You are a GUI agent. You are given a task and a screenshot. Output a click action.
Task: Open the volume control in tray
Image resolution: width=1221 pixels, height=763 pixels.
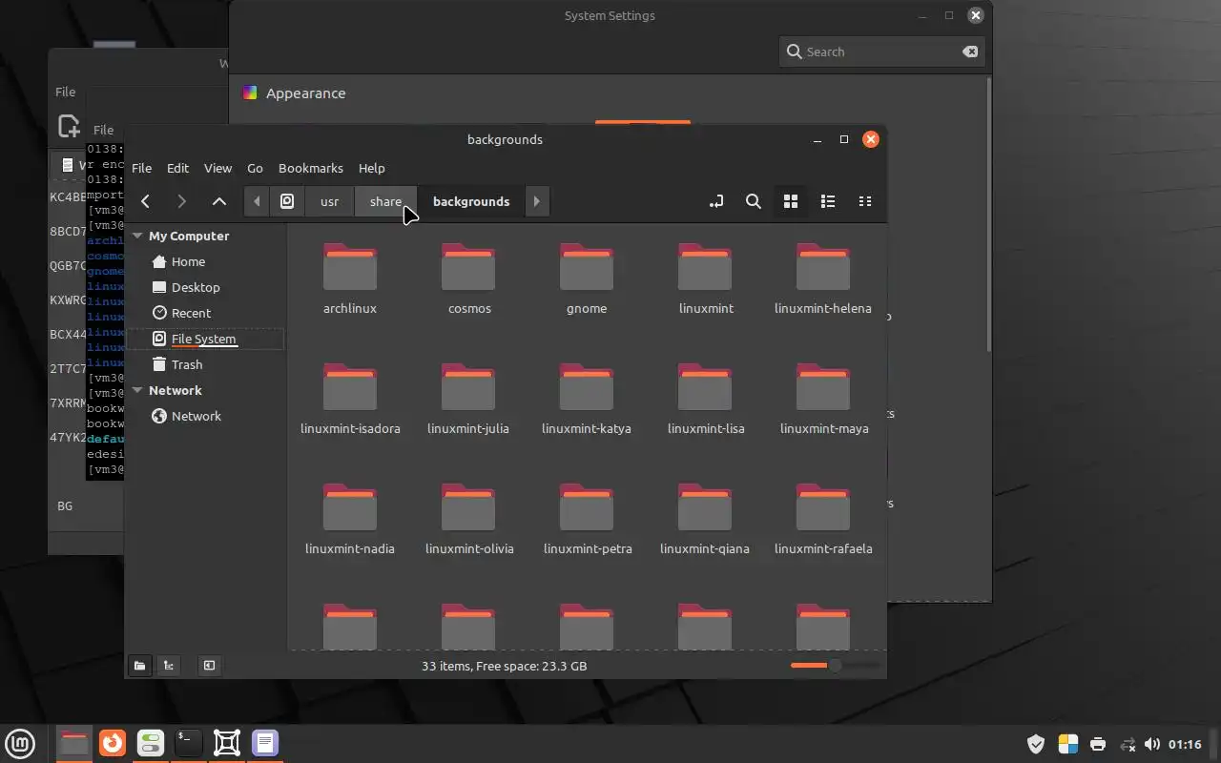(1152, 744)
